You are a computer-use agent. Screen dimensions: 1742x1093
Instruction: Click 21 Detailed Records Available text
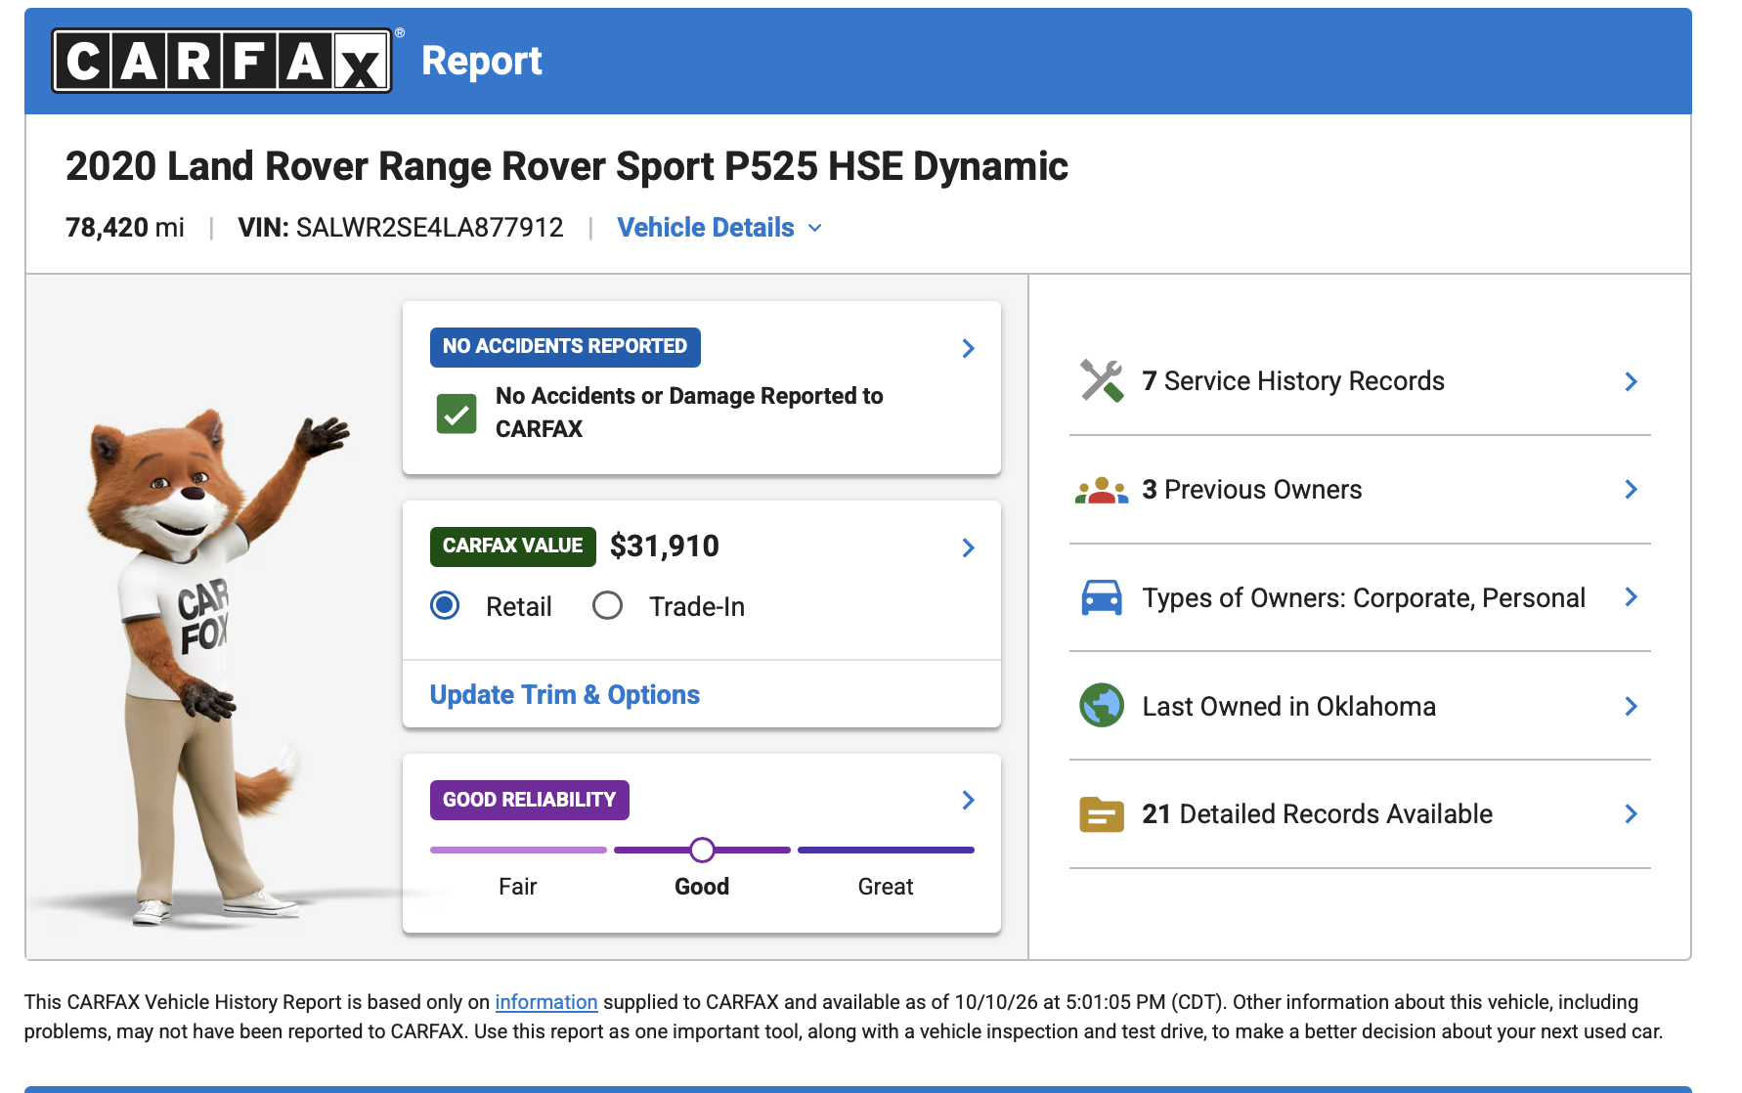[x=1318, y=814]
